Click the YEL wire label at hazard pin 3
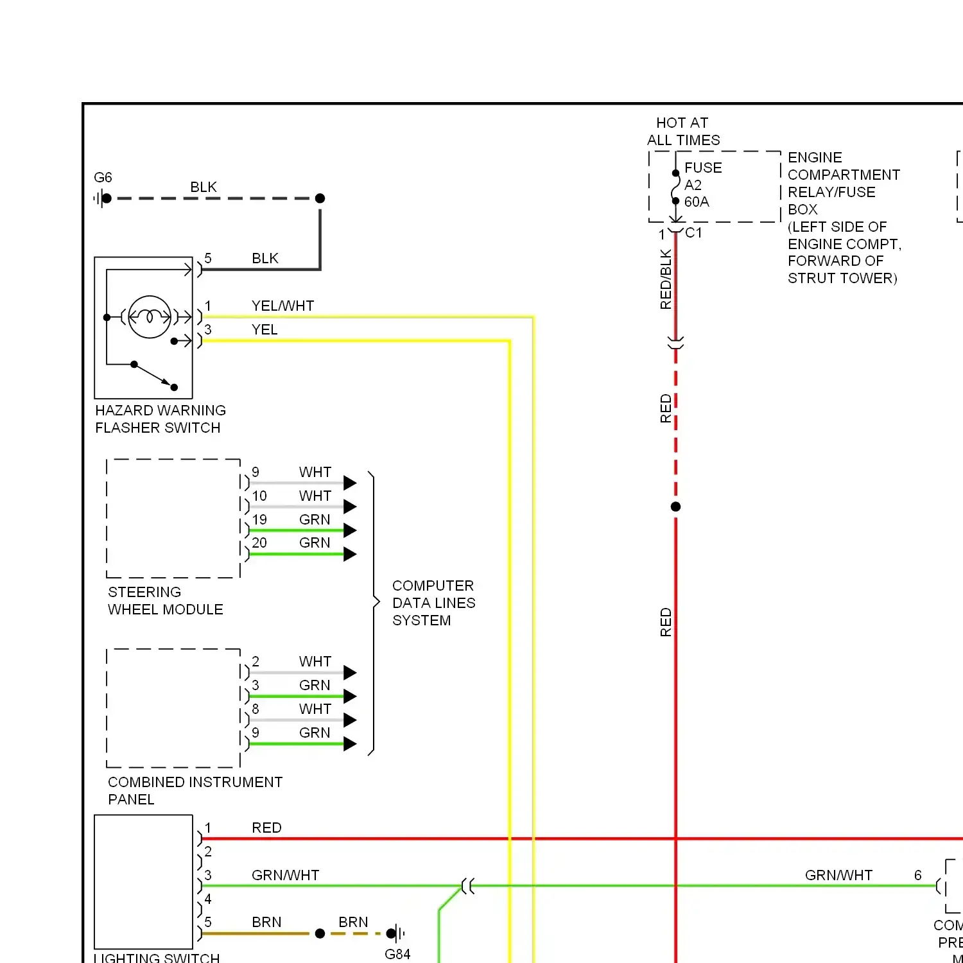 265,329
